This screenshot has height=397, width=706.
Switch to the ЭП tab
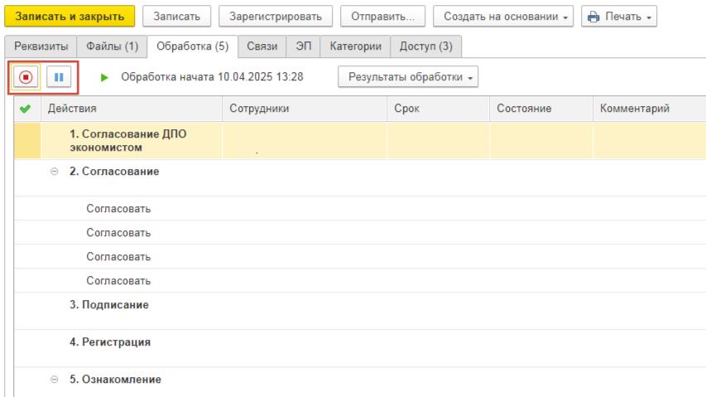tap(303, 46)
